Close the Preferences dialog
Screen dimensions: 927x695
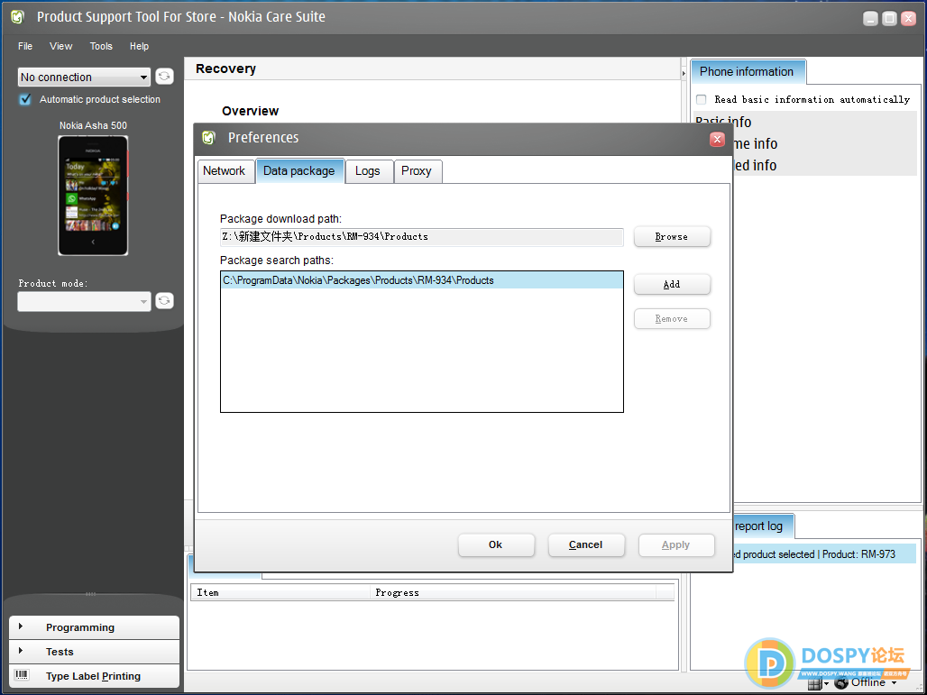pyautogui.click(x=717, y=139)
